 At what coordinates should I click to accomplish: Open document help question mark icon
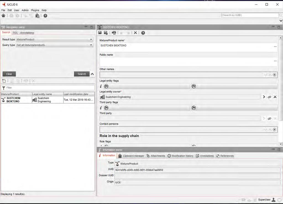point(143,33)
